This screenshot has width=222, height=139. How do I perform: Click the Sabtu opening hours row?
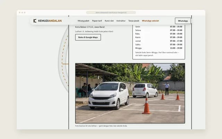click(159, 44)
